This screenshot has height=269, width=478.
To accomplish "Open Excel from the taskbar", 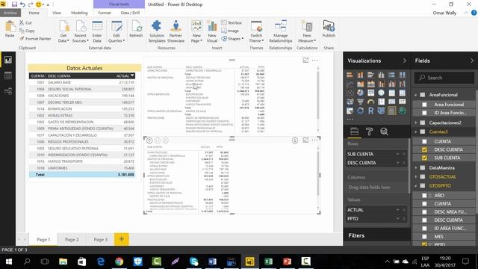I will click(x=268, y=262).
